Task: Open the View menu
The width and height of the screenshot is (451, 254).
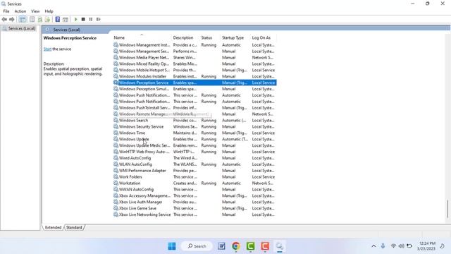Action: click(35, 11)
